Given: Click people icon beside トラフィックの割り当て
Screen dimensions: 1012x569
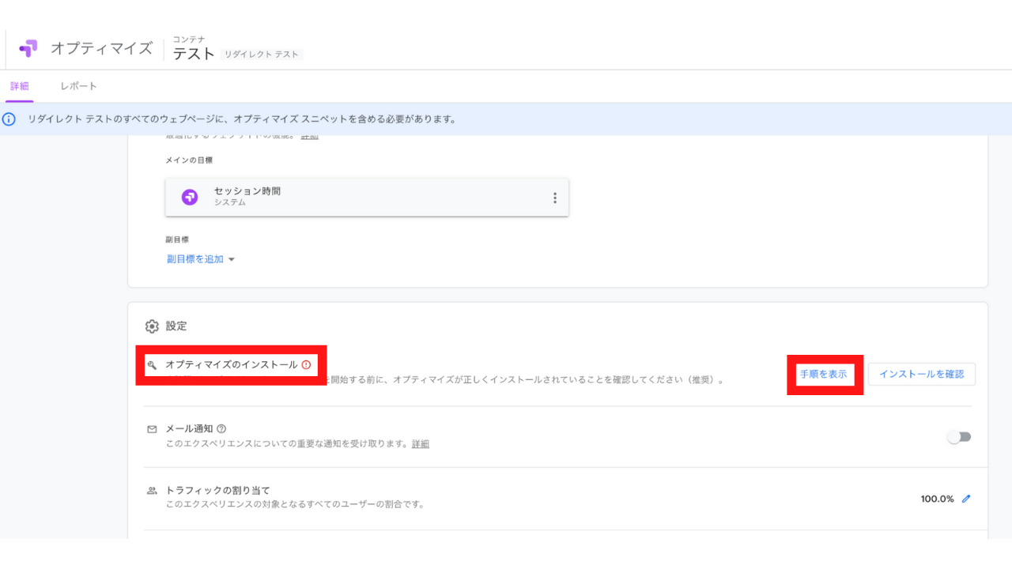Looking at the screenshot, I should [x=152, y=491].
